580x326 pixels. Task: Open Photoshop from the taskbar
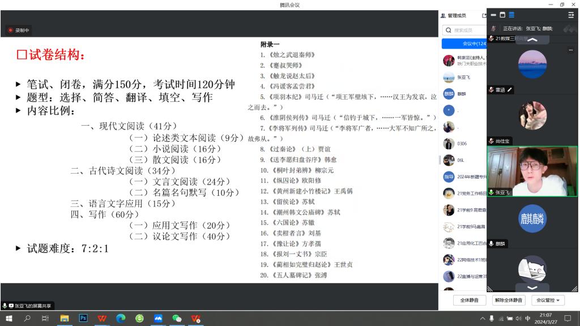coord(83,319)
